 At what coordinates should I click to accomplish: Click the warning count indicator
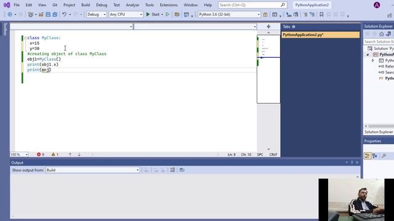tap(55, 154)
